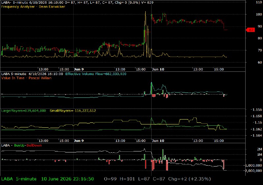Image resolution: width=263 pixels, height=185 pixels.
Task: Click the 'Effective Volume Flow=682,033,920' readout
Action: pos(96,74)
